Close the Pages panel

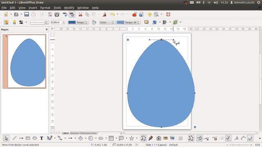[47, 29]
